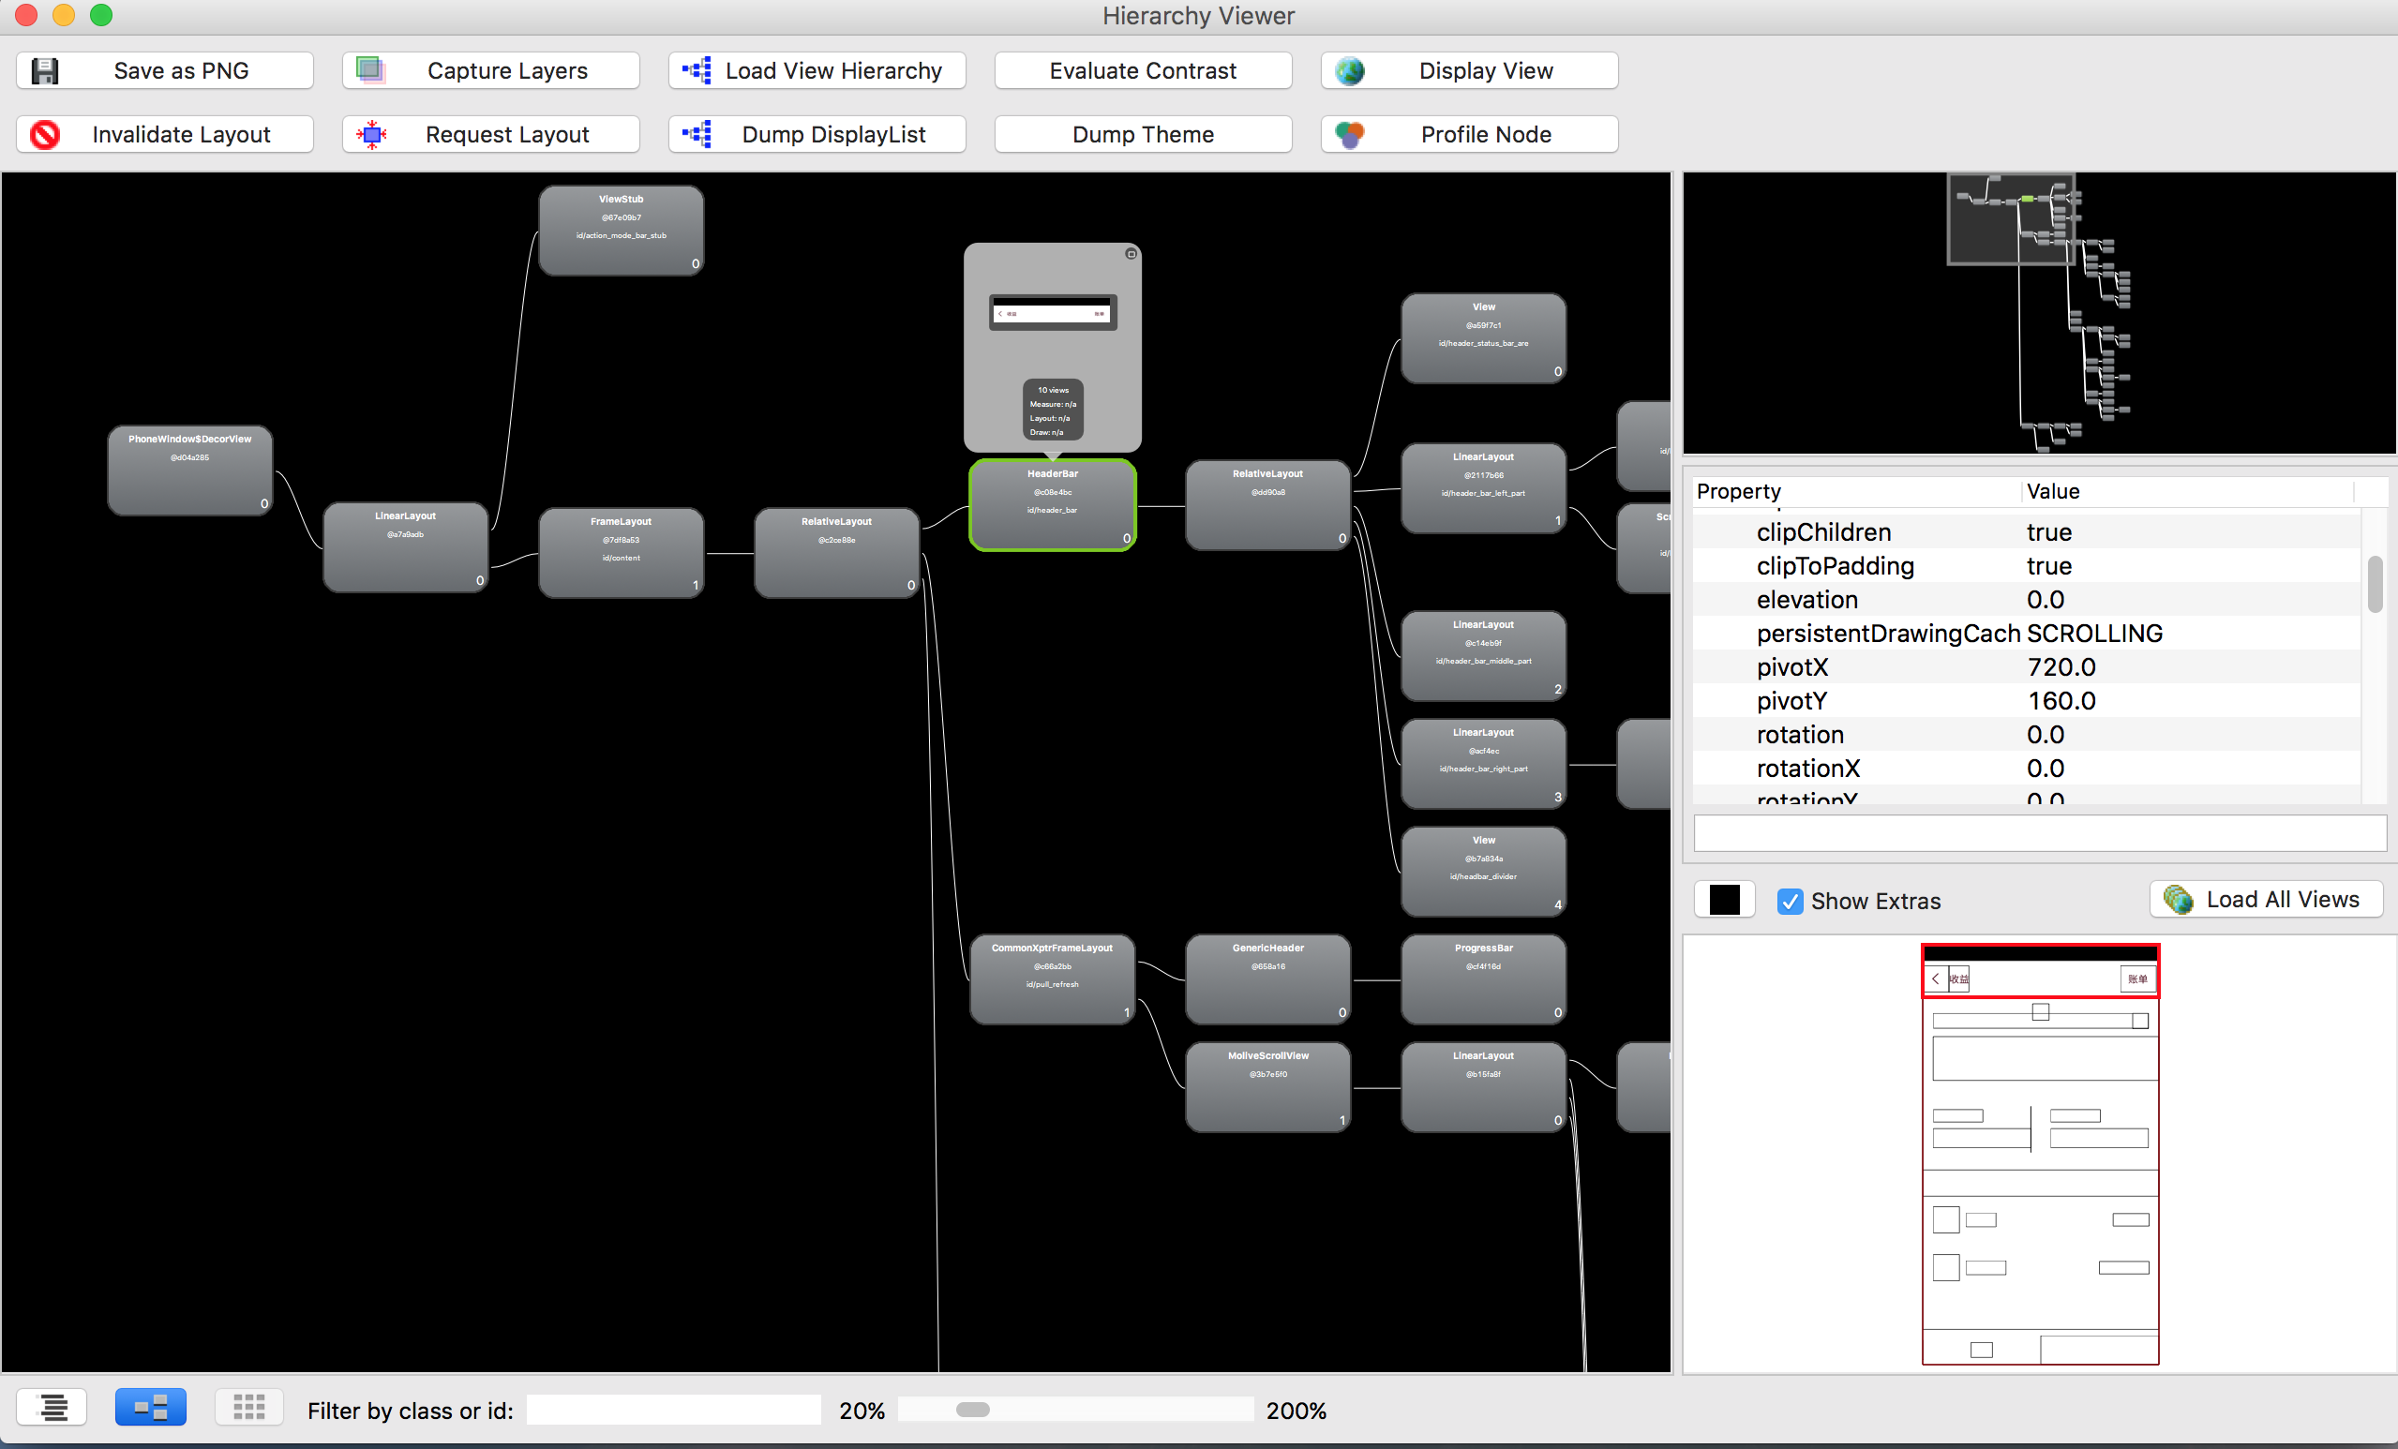Click the Save as PNG floppy icon
Screen dimensions: 2398x1449
click(45, 71)
